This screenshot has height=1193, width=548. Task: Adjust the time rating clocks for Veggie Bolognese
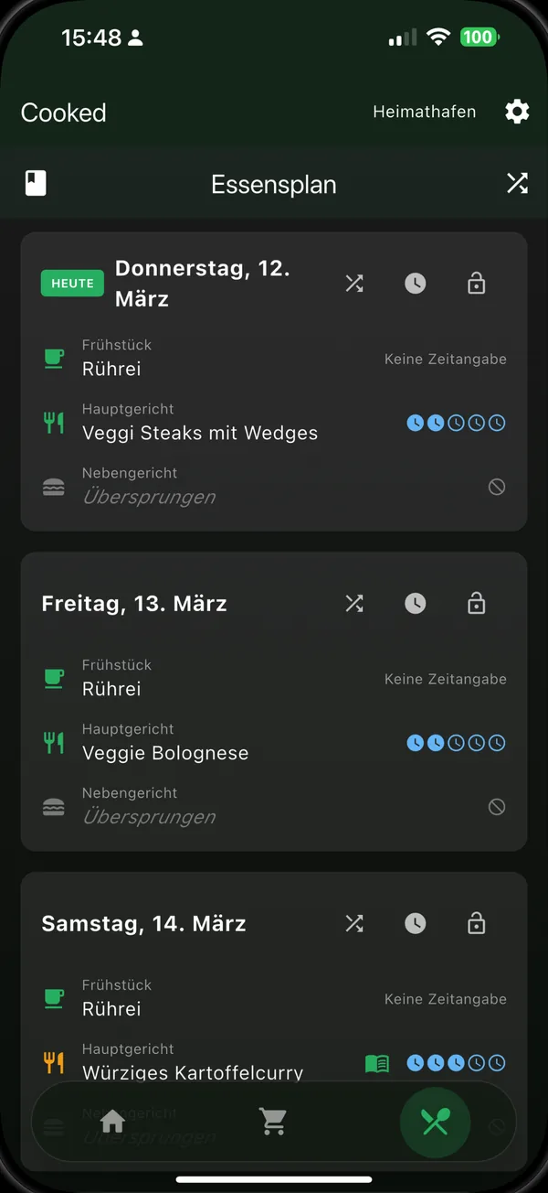456,743
